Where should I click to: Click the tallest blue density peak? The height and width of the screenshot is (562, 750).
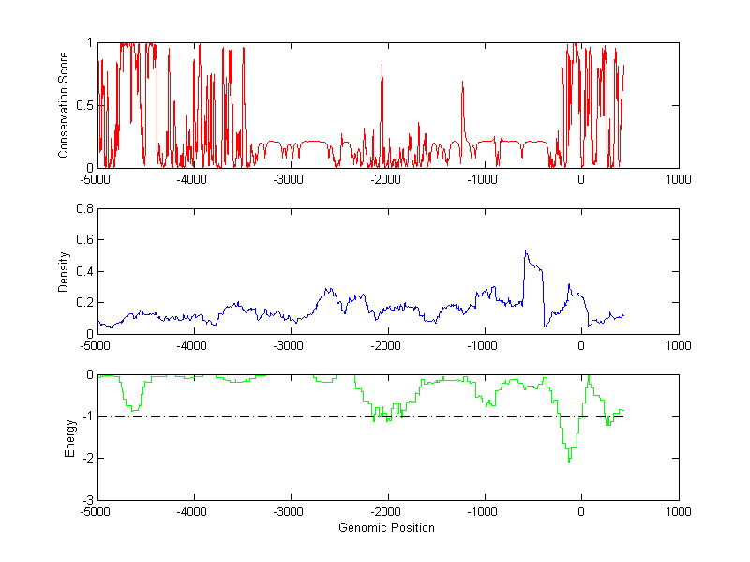[526, 251]
